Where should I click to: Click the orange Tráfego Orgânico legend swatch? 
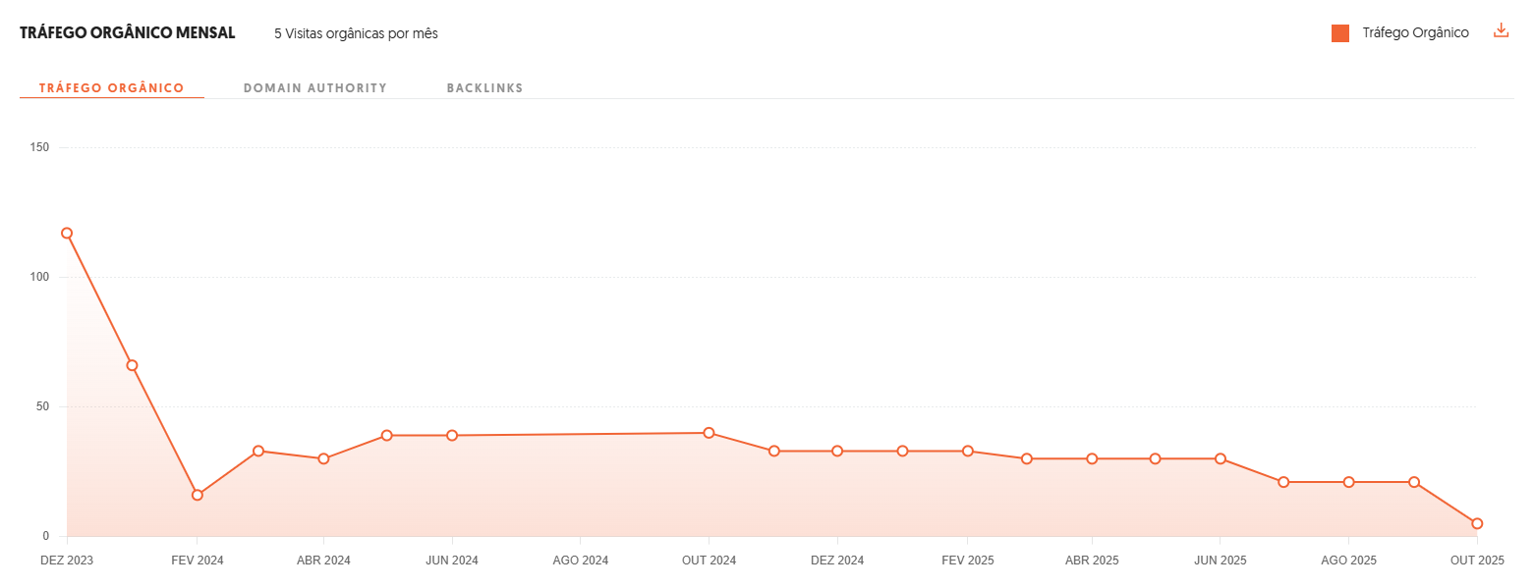coord(1340,33)
